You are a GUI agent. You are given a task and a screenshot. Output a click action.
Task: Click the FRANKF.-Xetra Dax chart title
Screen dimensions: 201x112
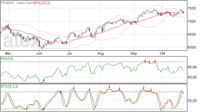[16, 3]
